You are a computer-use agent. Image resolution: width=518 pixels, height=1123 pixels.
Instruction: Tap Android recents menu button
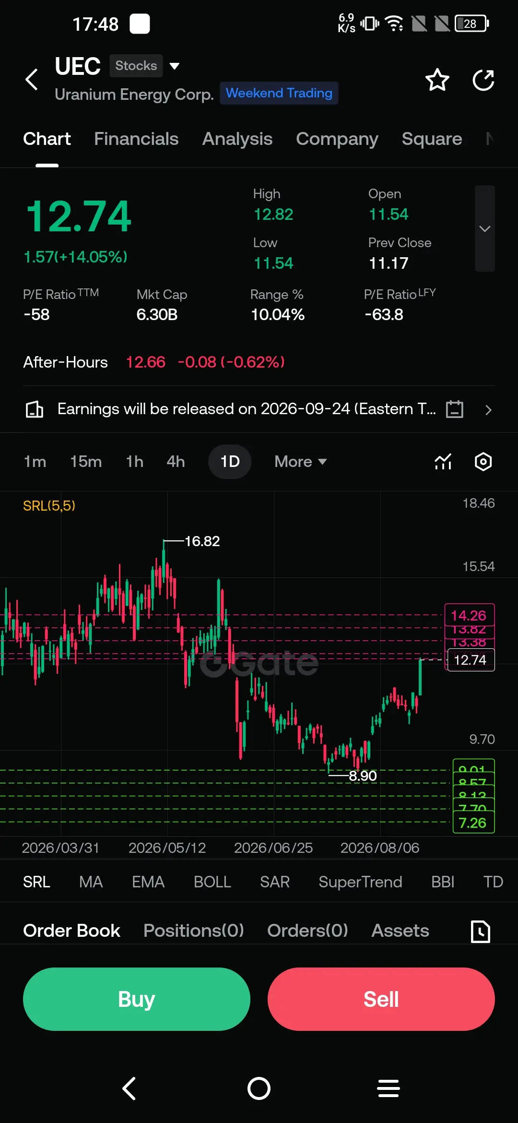(x=388, y=1088)
